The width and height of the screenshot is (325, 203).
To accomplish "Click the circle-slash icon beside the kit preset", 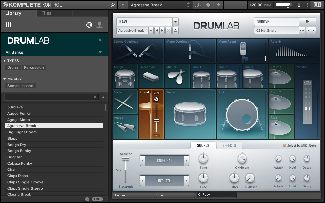I will tap(169, 31).
